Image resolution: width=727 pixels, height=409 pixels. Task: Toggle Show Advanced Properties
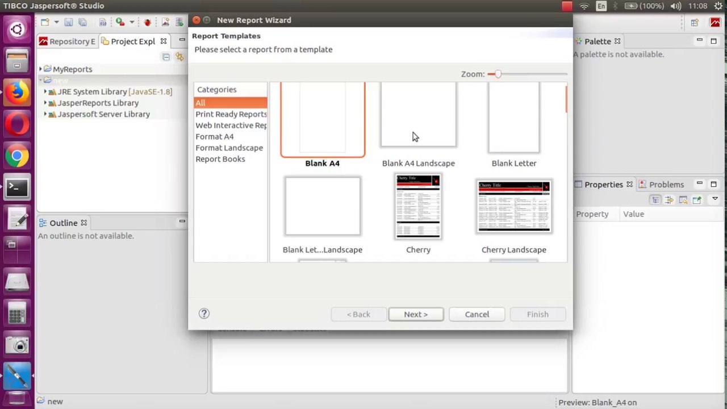pyautogui.click(x=669, y=200)
